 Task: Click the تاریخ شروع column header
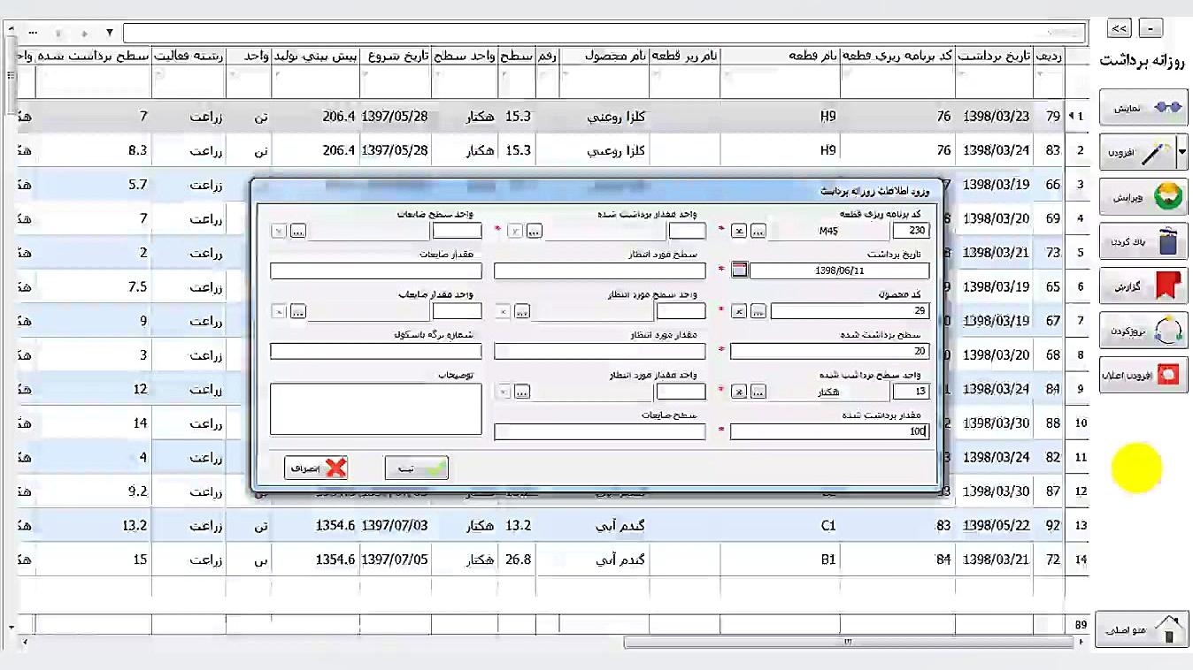[396, 56]
